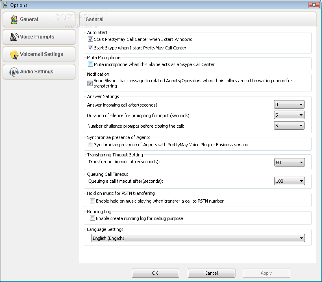Click the PrettyMay icon in title bar

5,5
